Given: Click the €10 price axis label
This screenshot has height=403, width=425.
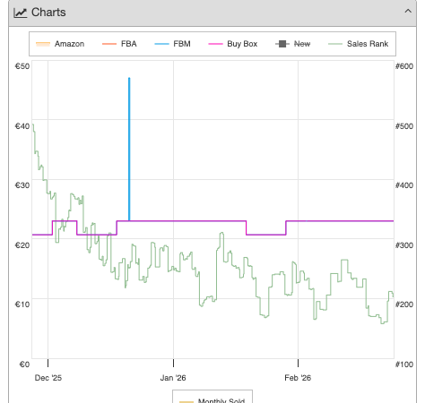Looking at the screenshot, I should coord(22,304).
